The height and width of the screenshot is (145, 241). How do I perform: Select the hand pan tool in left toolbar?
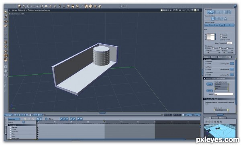tap(6, 71)
